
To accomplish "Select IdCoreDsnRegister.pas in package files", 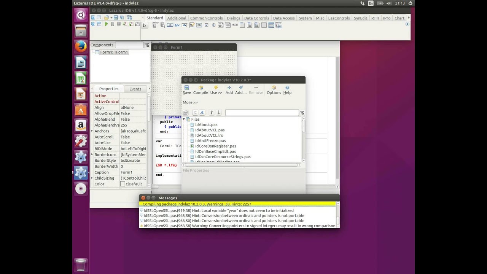I will pos(215,146).
